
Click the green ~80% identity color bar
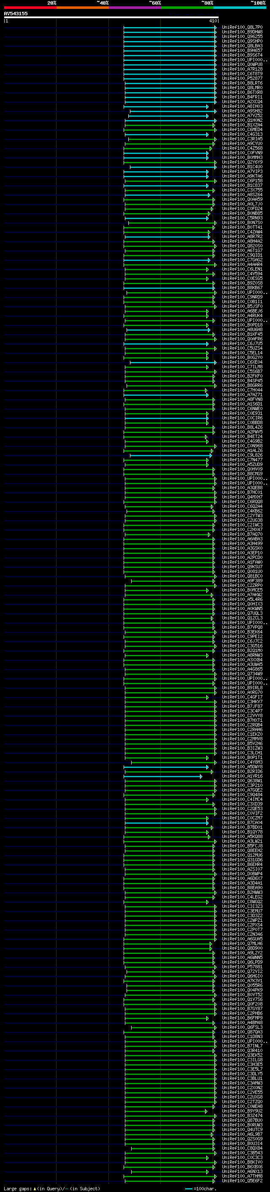coord(187,8)
